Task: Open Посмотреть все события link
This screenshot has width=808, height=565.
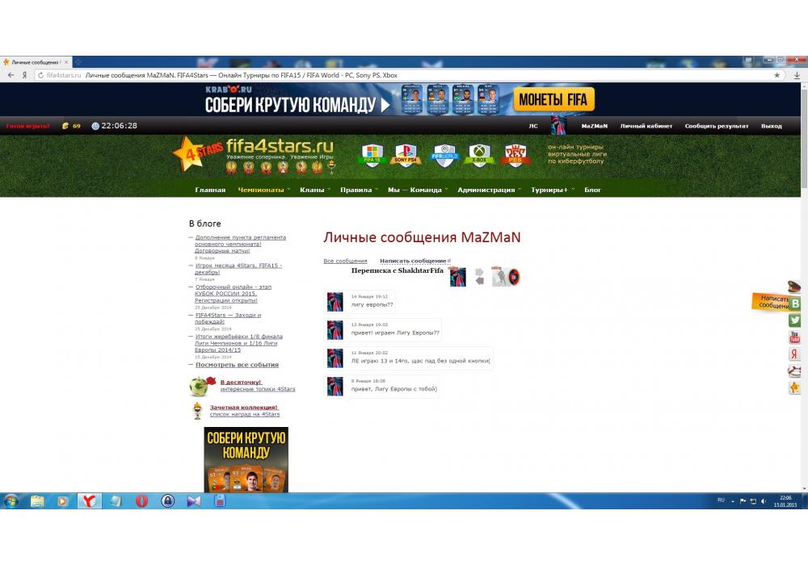Action: coord(237,364)
